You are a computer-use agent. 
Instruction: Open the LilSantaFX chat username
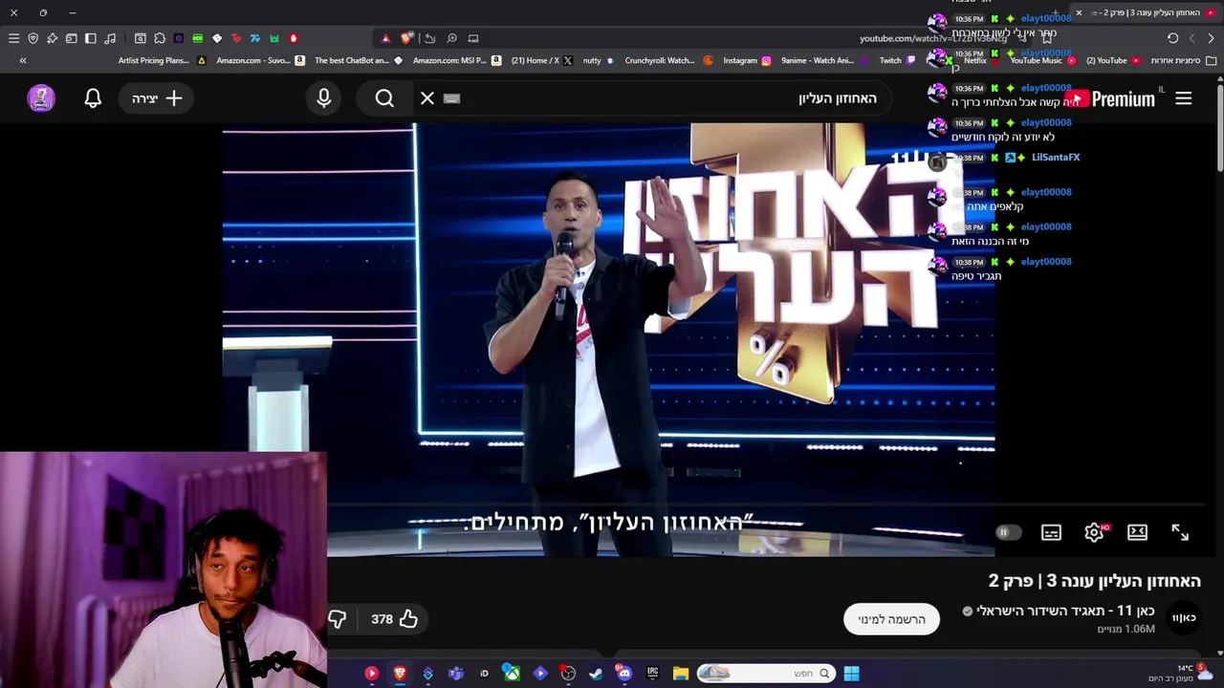tap(1056, 157)
